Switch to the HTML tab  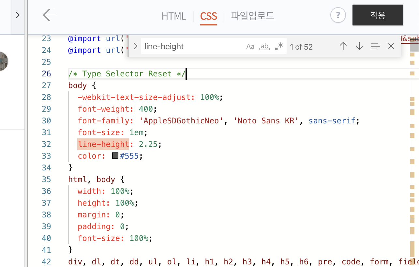click(174, 16)
